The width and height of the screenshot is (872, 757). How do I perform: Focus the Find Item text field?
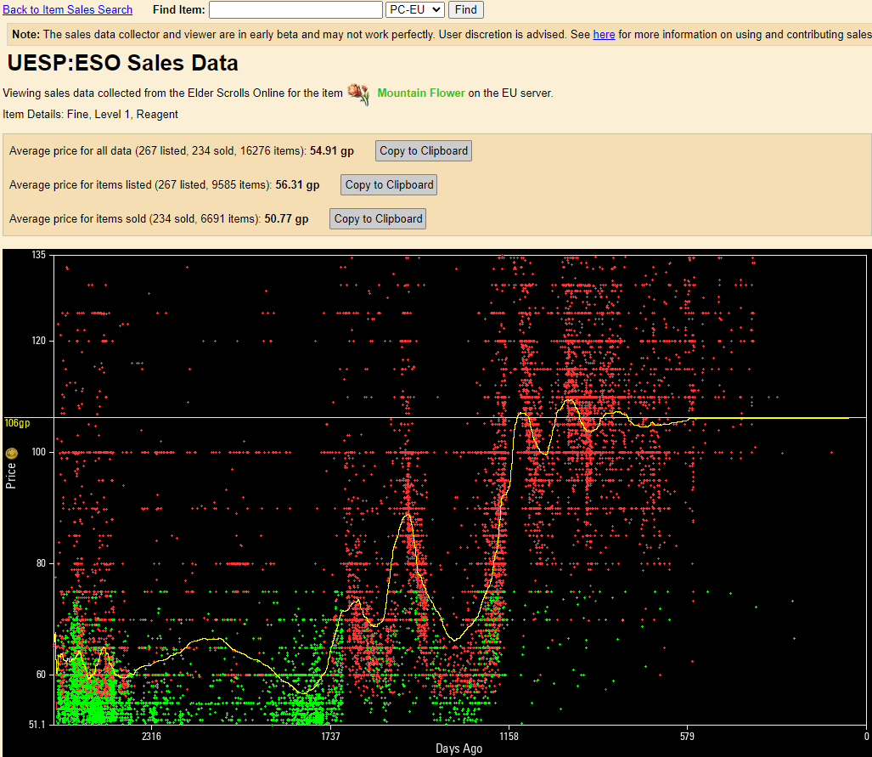295,9
